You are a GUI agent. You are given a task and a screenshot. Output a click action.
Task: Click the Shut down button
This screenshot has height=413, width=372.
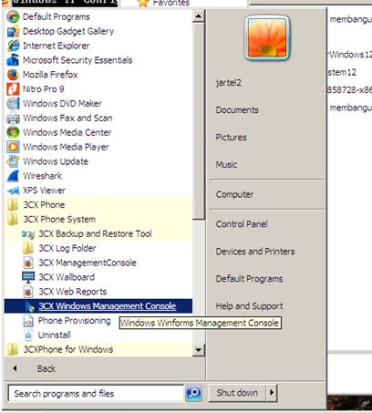(x=237, y=393)
